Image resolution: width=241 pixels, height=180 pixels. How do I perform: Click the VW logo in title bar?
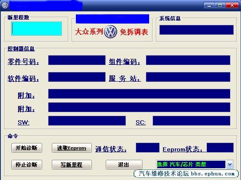click(5, 5)
